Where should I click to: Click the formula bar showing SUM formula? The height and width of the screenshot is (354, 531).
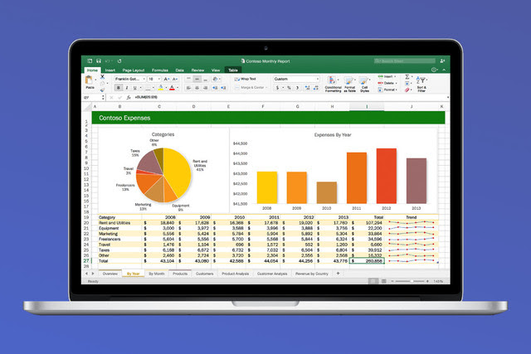coord(291,97)
